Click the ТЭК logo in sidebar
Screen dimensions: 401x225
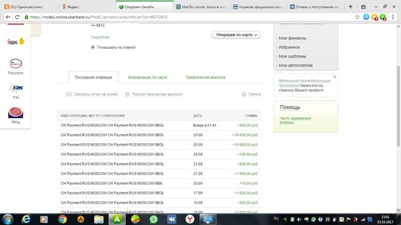[16, 88]
